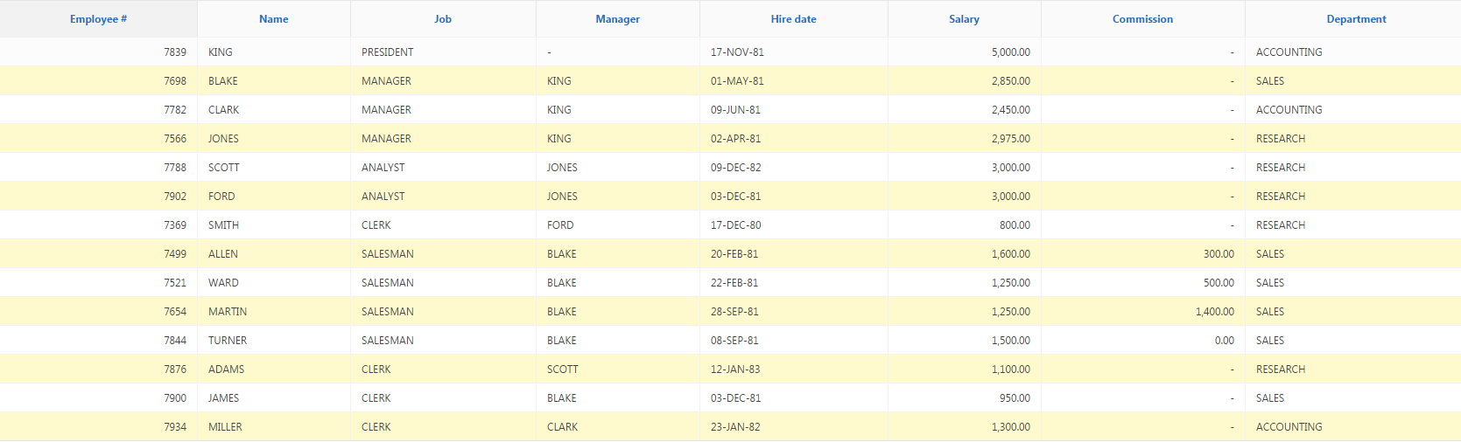This screenshot has height=442, width=1461.
Task: Click hire date 09-JUN-81
Action: [x=735, y=110]
